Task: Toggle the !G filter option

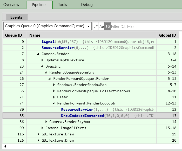Action: [x=107, y=26]
